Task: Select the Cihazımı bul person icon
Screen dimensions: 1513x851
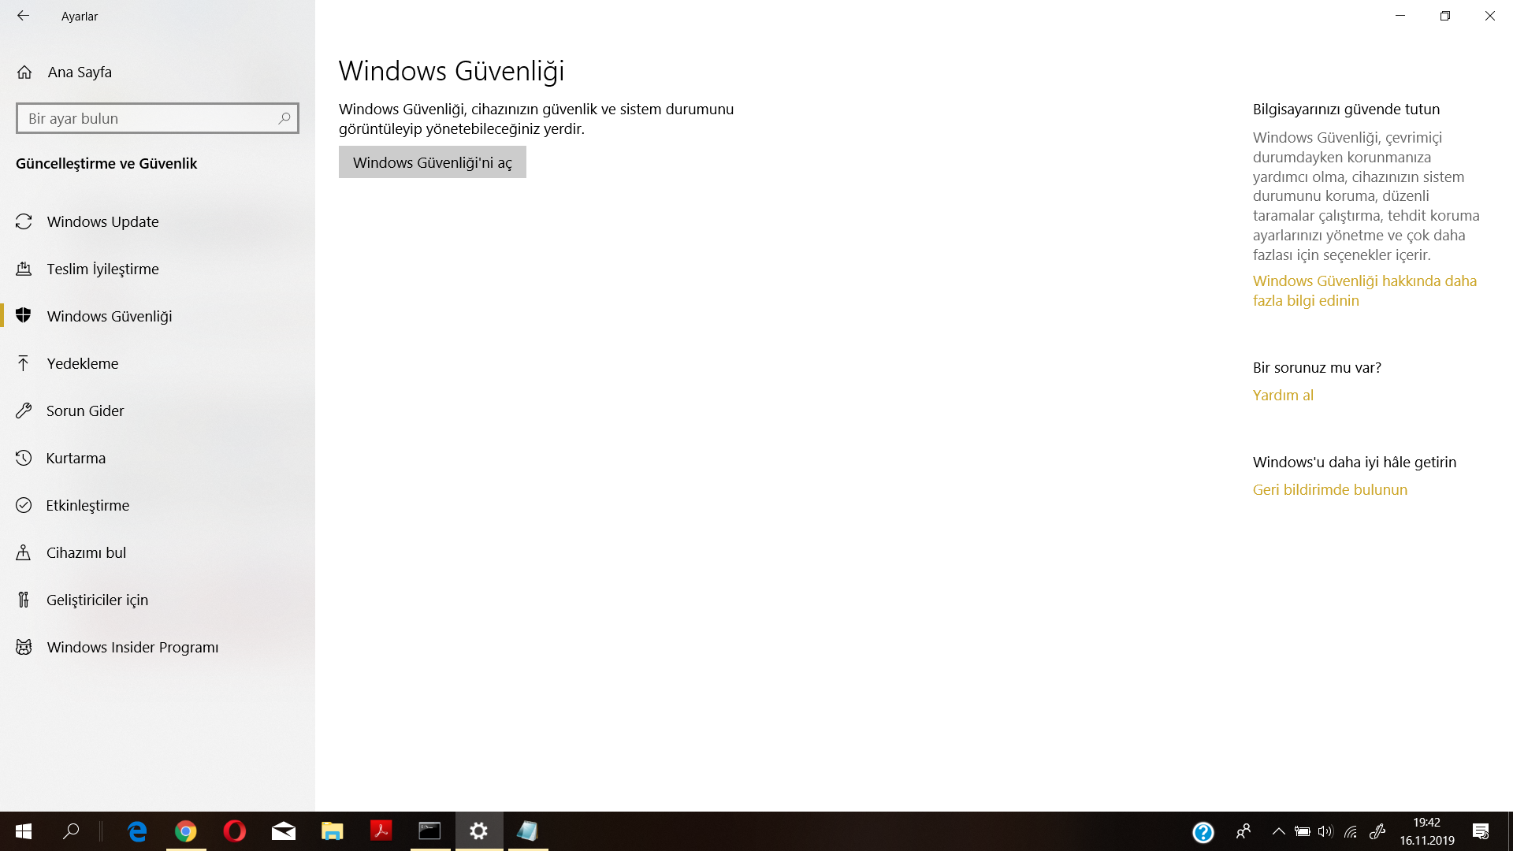Action: (24, 552)
